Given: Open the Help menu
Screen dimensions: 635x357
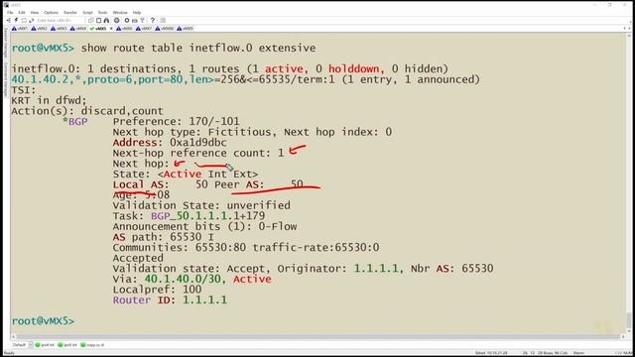Looking at the screenshot, I should pyautogui.click(x=137, y=13).
